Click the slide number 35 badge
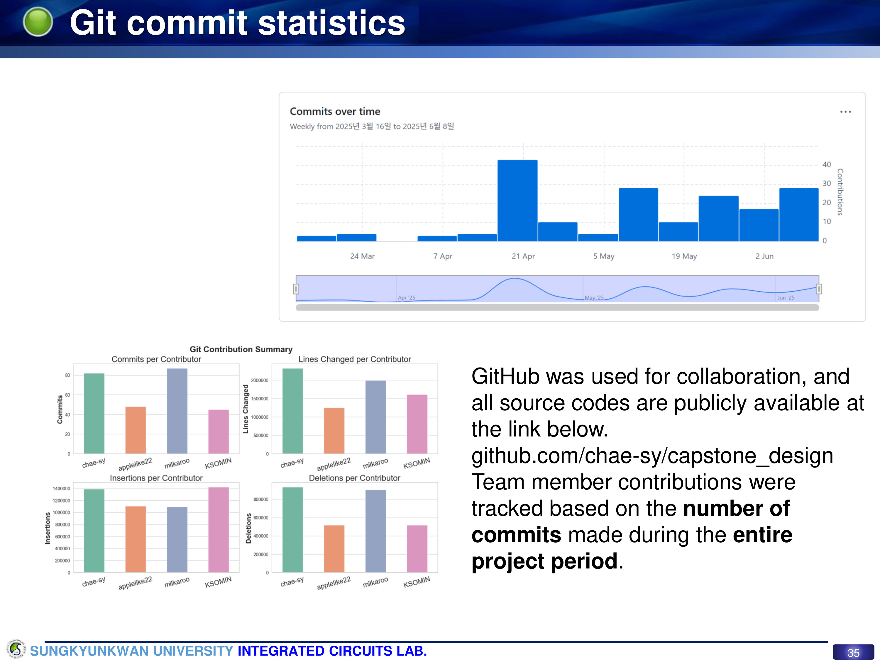 (x=853, y=652)
